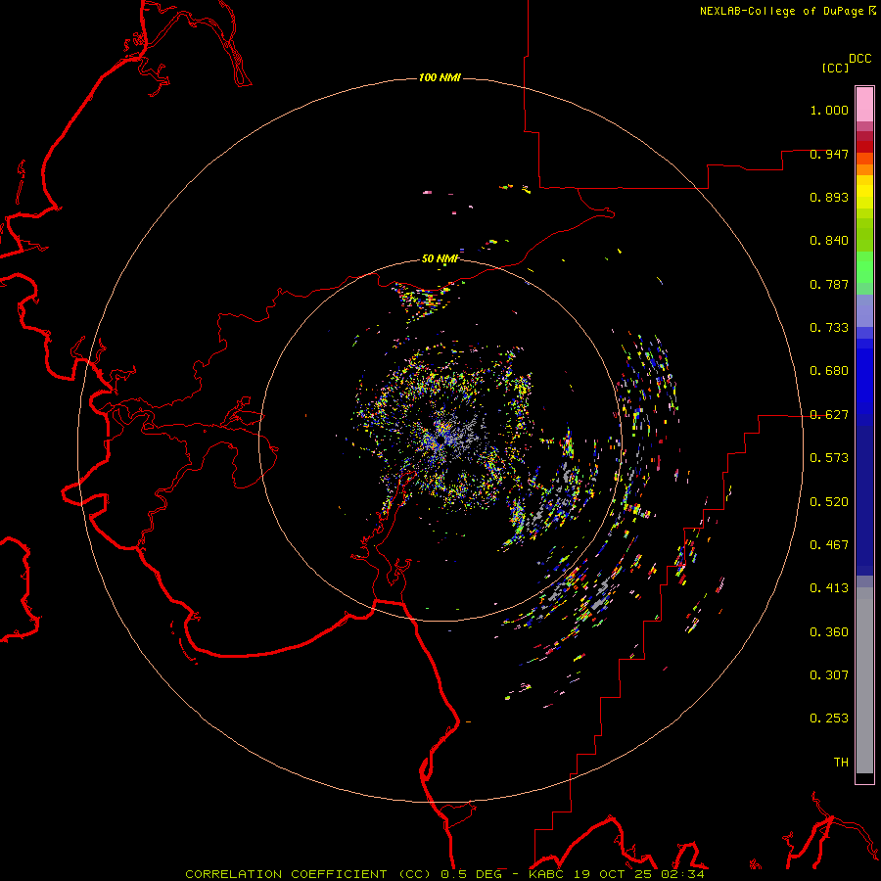This screenshot has width=881, height=881.
Task: Click the 0.253 color scale value
Action: [829, 719]
